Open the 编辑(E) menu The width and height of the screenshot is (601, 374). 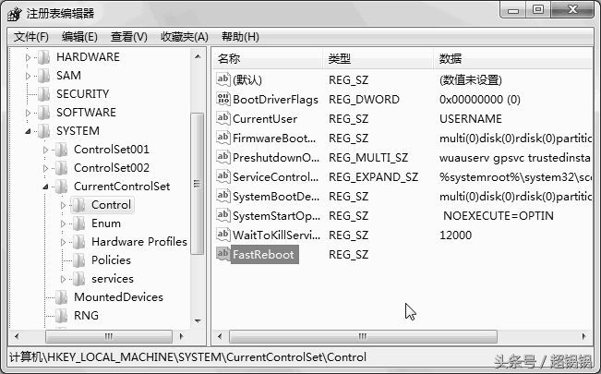pos(79,37)
